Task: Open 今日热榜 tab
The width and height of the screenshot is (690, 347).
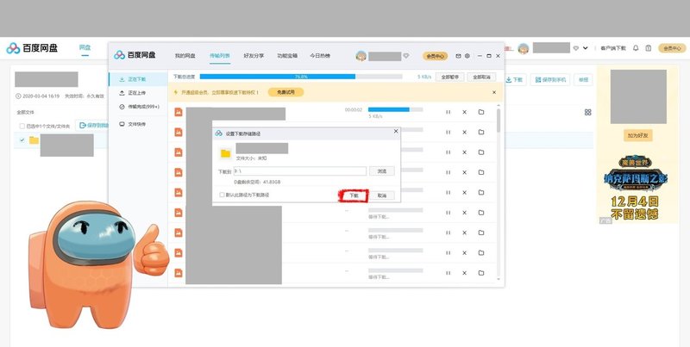Action: pos(320,56)
